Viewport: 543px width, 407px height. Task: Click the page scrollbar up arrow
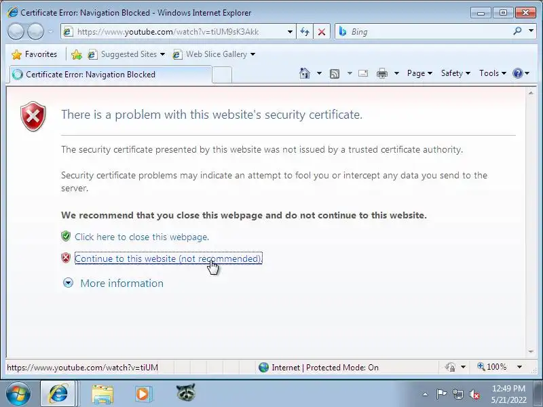pyautogui.click(x=531, y=93)
